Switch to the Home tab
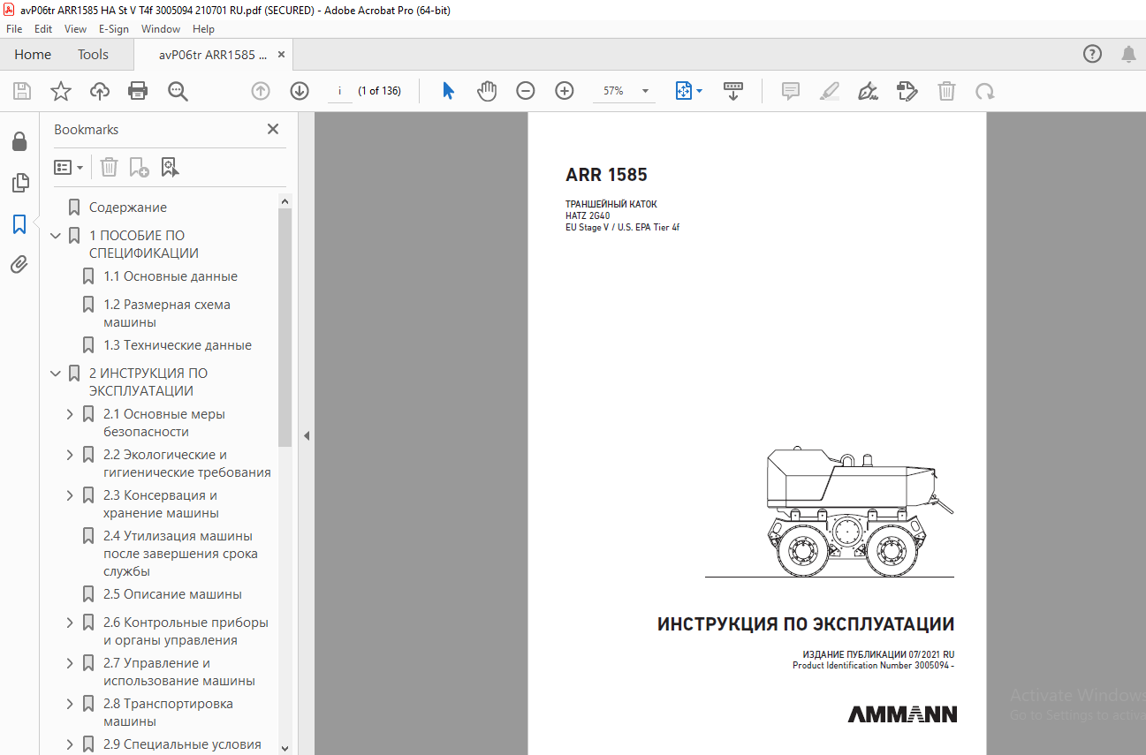 click(x=33, y=55)
